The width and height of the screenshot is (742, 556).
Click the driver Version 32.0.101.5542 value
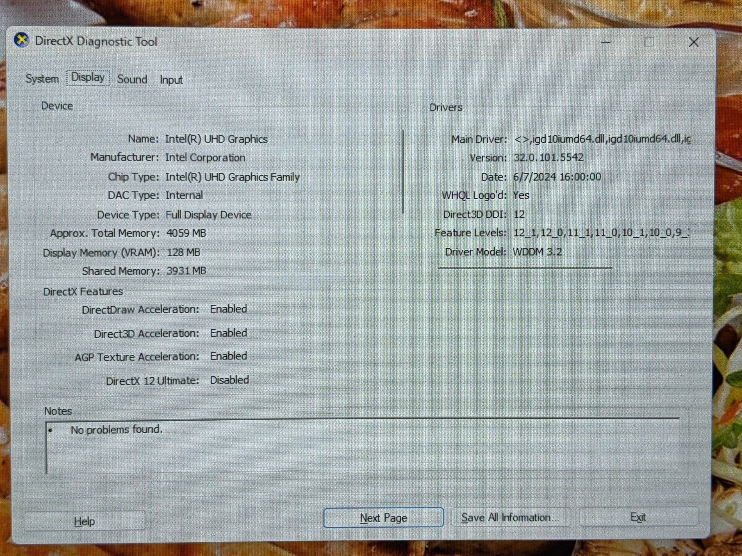tap(548, 158)
